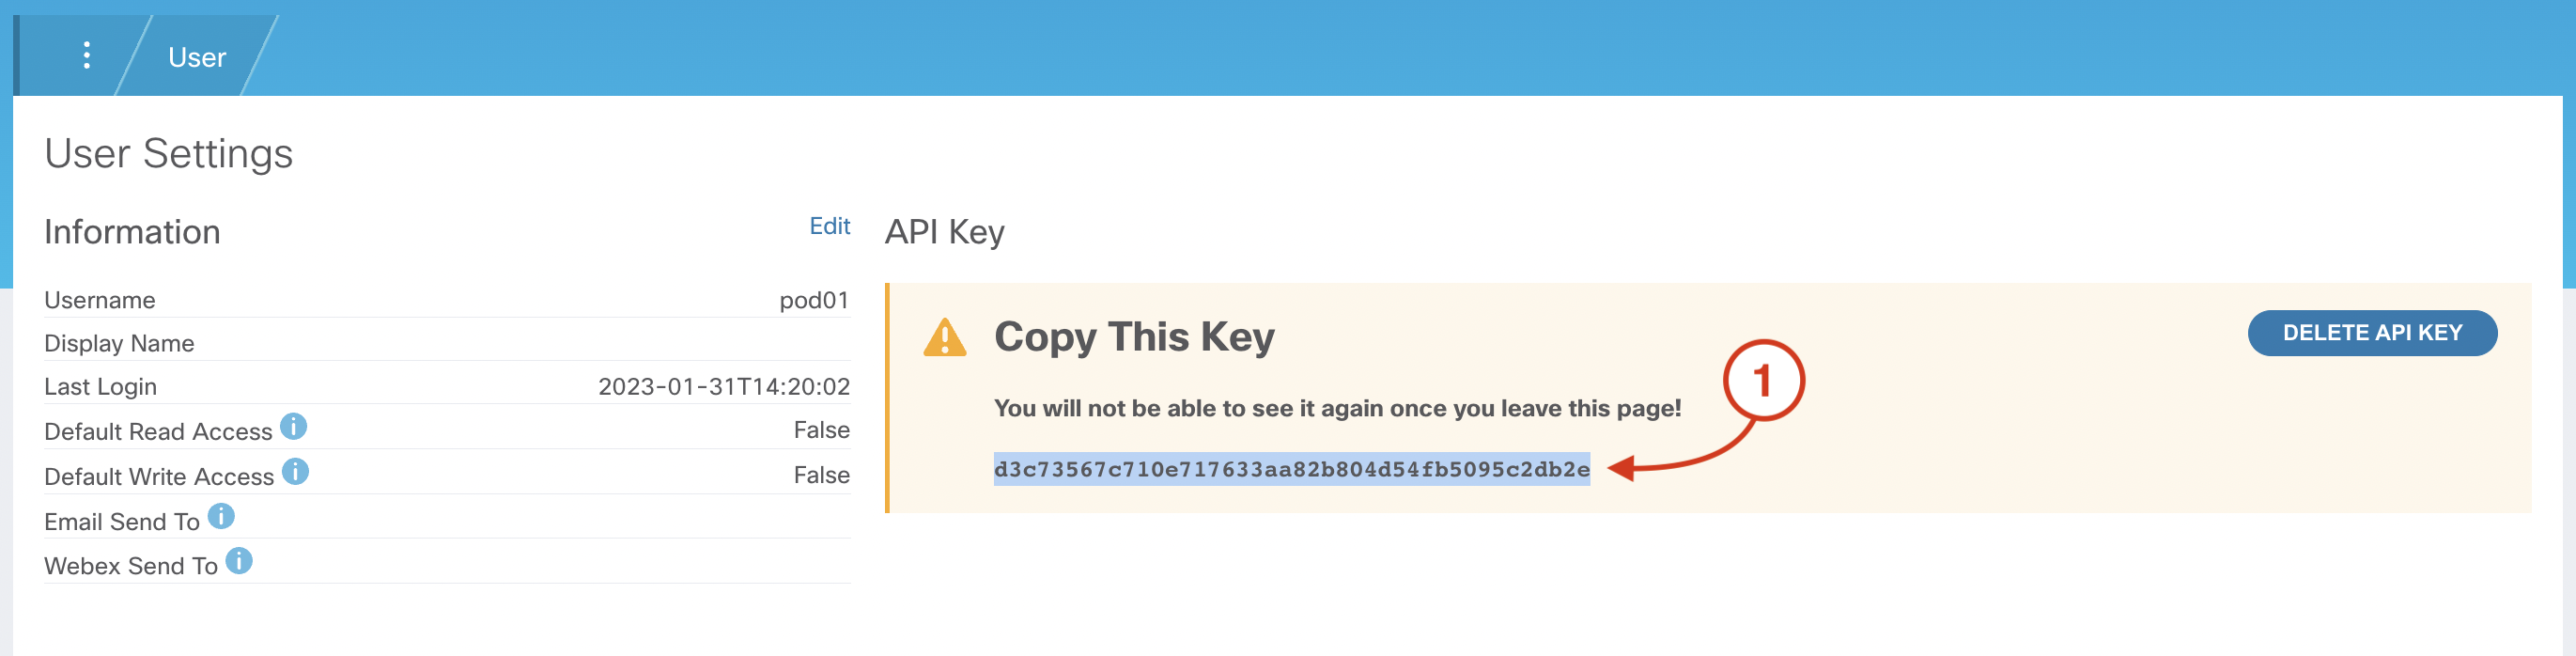Open the User breadcrumb tab
Image resolution: width=2576 pixels, height=656 pixels.
(197, 57)
